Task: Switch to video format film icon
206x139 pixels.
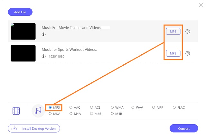Action: [16, 111]
